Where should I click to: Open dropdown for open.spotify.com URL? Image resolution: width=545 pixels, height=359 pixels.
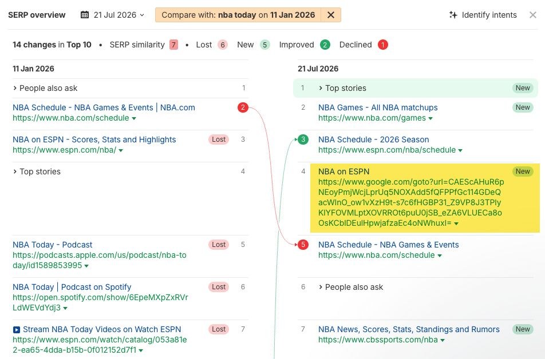(65, 308)
